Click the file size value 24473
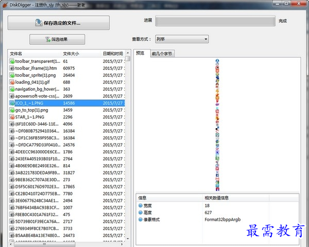 click(x=69, y=235)
